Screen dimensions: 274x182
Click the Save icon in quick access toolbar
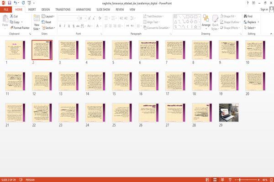click(x=10, y=3)
